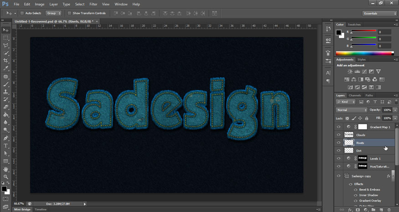Viewport: 399px width, 212px height.
Task: Select the Spot Healing Brush tool
Action: pos(5,77)
